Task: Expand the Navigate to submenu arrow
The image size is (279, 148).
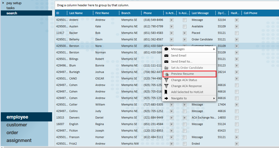Action: point(214,98)
